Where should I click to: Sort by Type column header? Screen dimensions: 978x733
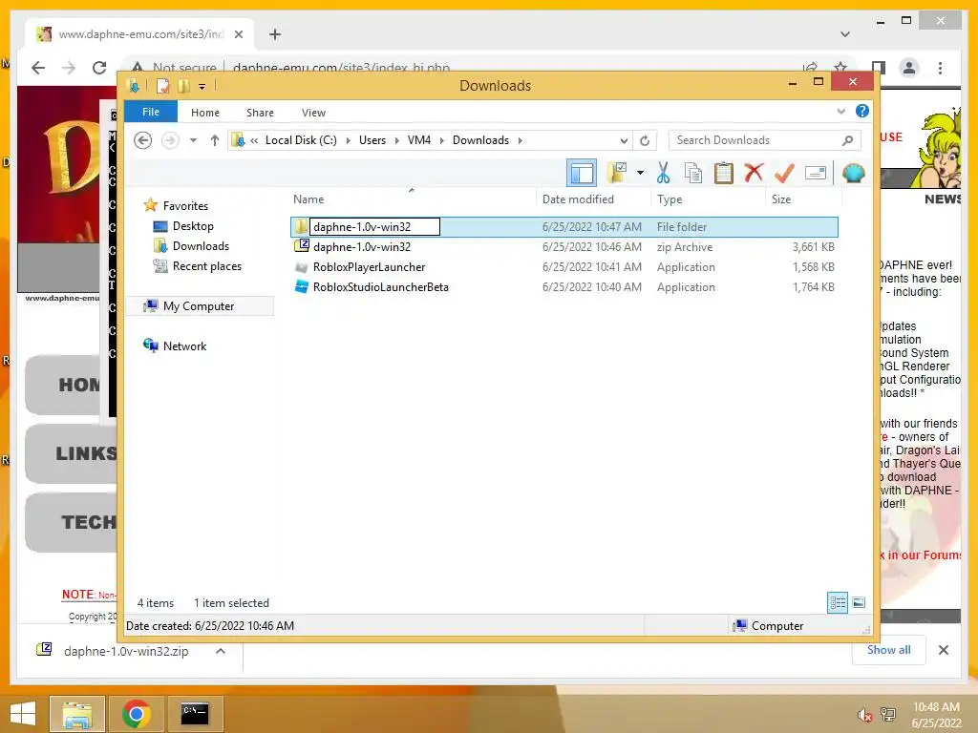(670, 199)
